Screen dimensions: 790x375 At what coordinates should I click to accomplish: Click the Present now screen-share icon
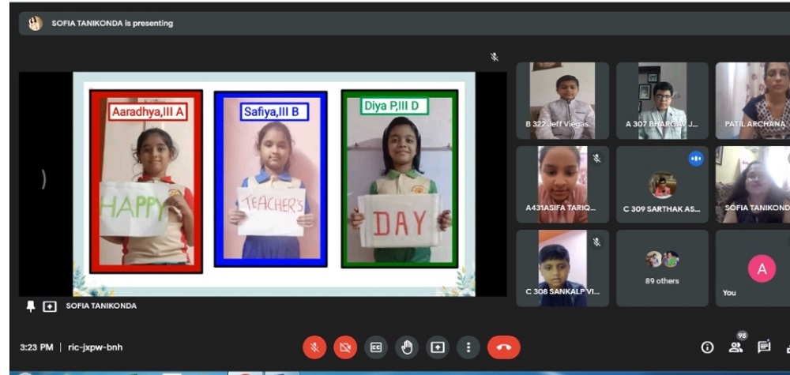[438, 347]
